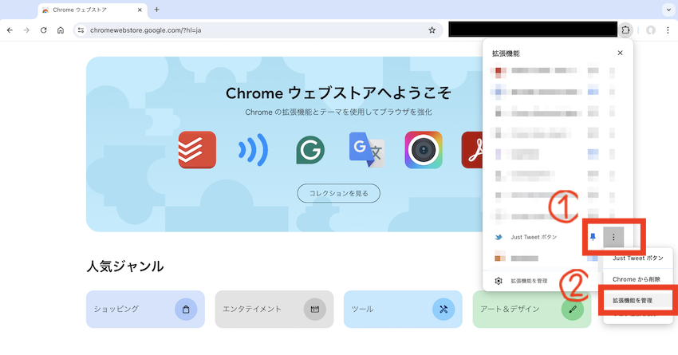678x355 pixels.
Task: Go back using the browser back arrow
Action: click(10, 30)
